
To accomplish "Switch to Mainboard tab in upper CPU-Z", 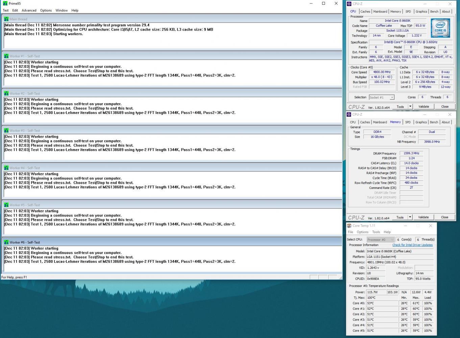I will pyautogui.click(x=380, y=11).
